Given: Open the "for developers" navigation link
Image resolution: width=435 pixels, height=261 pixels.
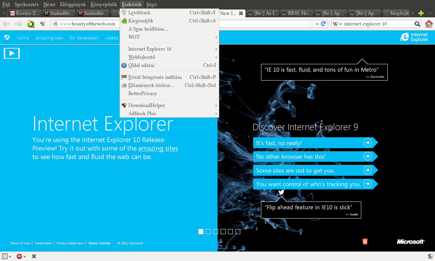Looking at the screenshot, I should [x=84, y=38].
